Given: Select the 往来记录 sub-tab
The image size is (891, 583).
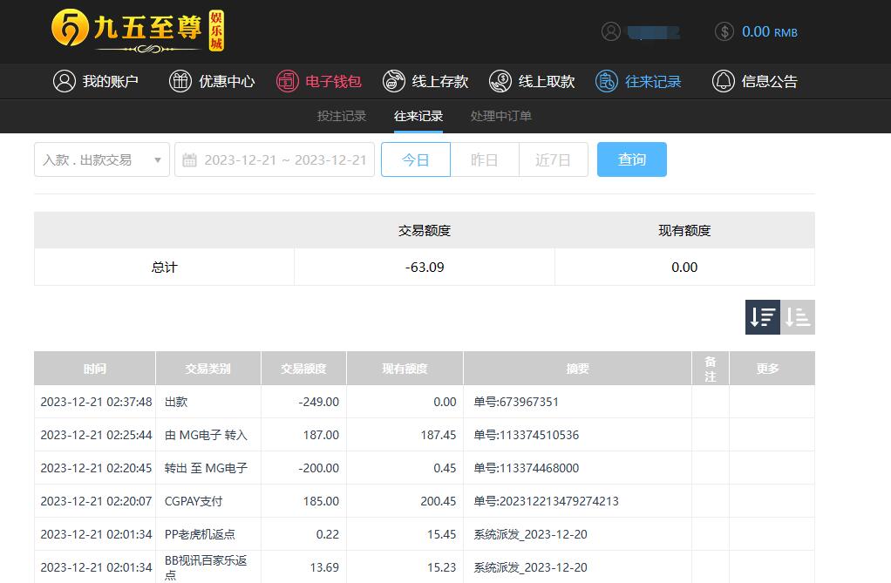Looking at the screenshot, I should tap(418, 116).
